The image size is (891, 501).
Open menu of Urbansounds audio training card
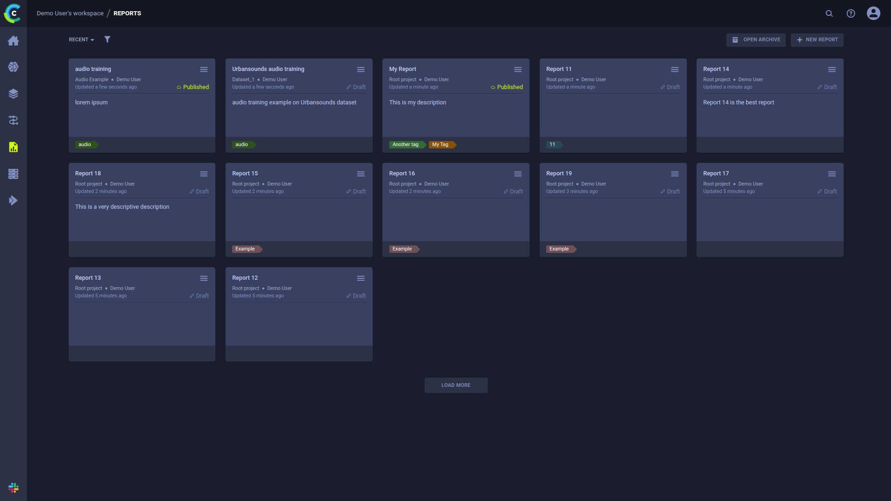361,69
